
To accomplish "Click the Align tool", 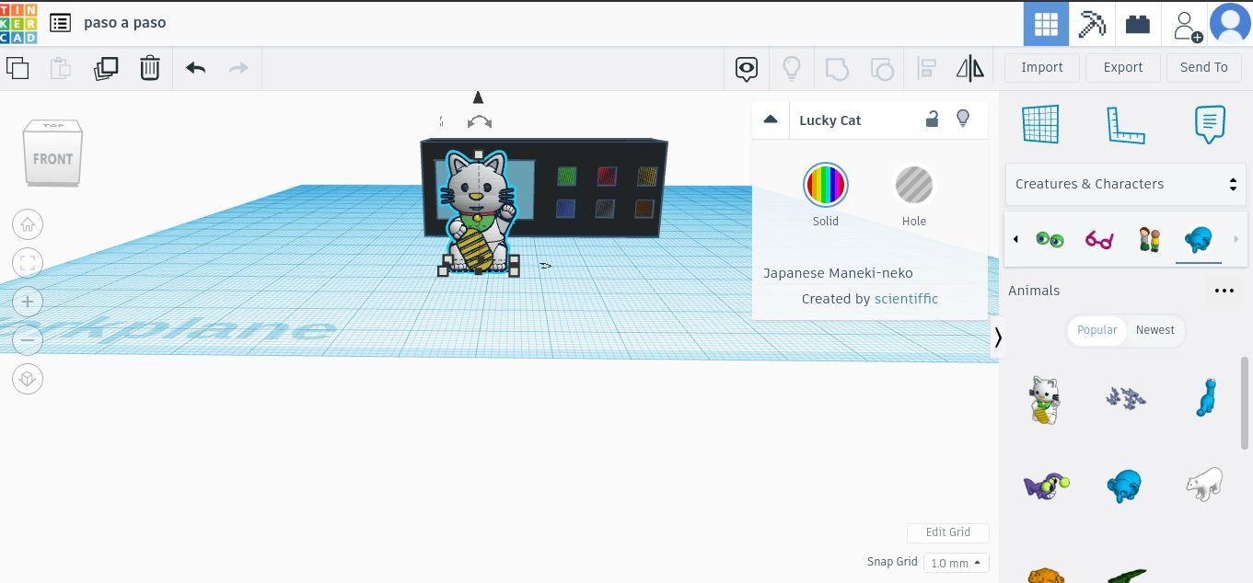I will (927, 68).
